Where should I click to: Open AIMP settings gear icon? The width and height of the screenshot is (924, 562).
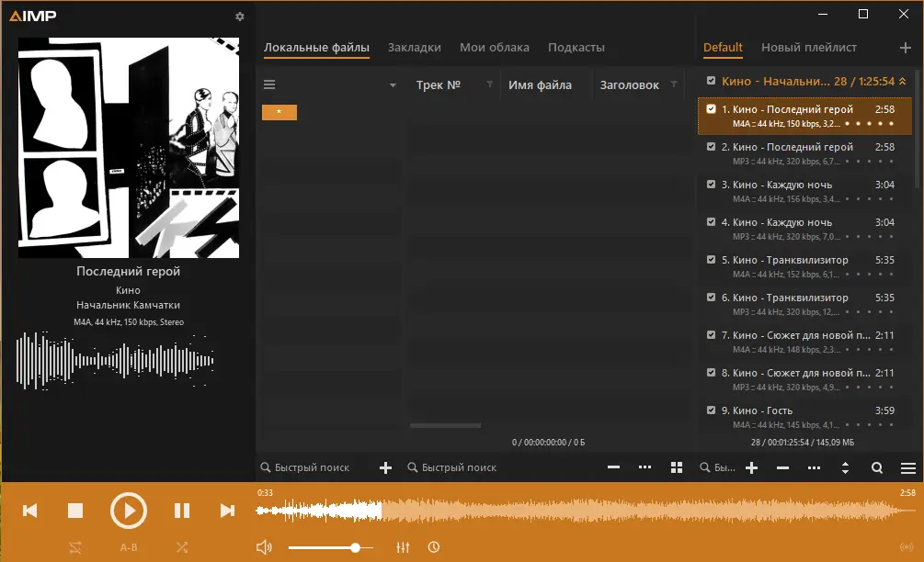[239, 17]
